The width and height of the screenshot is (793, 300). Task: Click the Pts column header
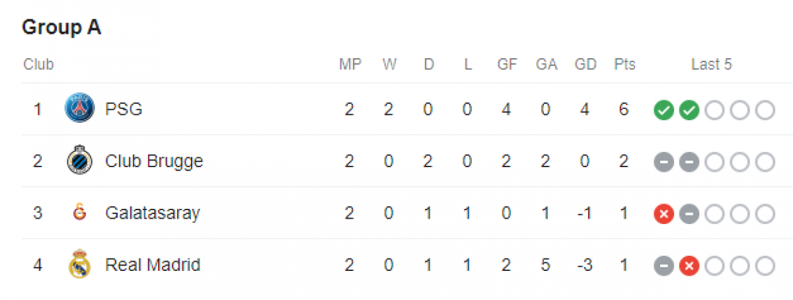click(x=624, y=65)
